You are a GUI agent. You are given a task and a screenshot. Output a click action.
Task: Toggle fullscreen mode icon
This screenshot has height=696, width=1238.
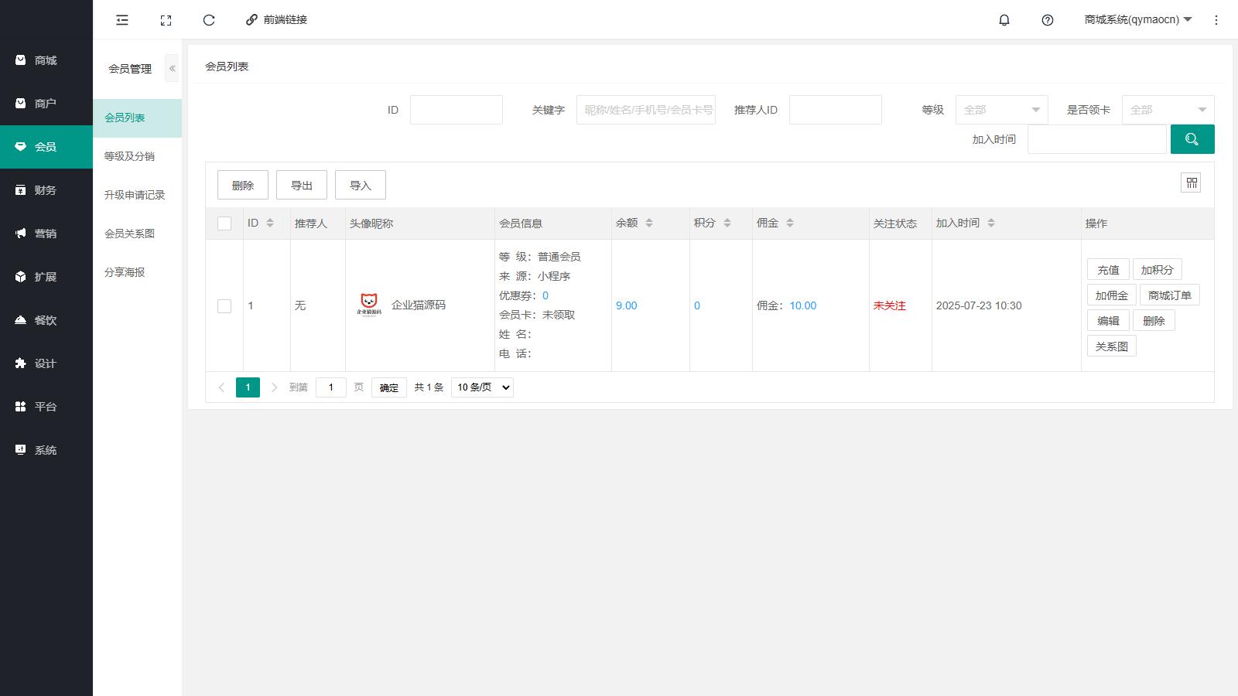coord(166,20)
